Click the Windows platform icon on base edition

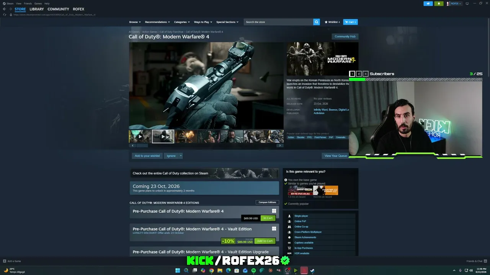click(x=274, y=211)
